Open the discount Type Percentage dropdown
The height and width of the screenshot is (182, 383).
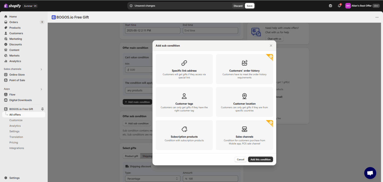pos(153,179)
